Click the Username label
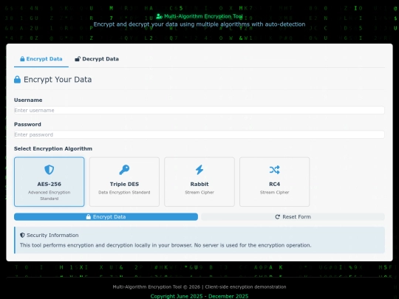 (x=28, y=100)
